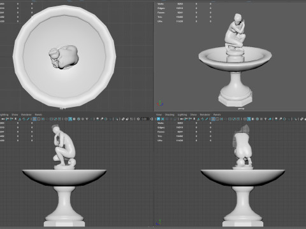Click Verts count in perspective viewport HUD
Screen dimensions: 306x229
point(180,4)
